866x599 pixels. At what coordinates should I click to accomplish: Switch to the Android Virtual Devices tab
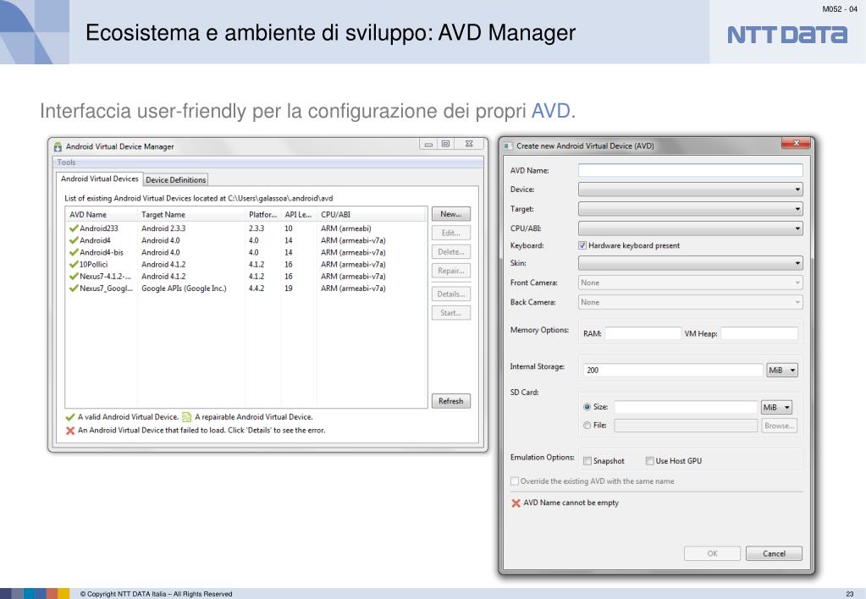click(x=99, y=179)
